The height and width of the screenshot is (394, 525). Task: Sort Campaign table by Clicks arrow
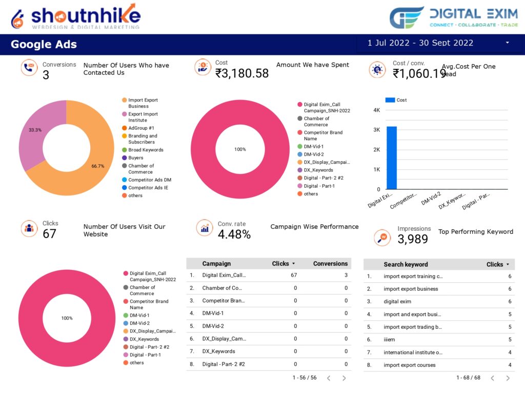294,264
